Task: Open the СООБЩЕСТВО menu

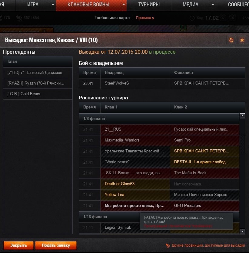Action: (x=238, y=5)
